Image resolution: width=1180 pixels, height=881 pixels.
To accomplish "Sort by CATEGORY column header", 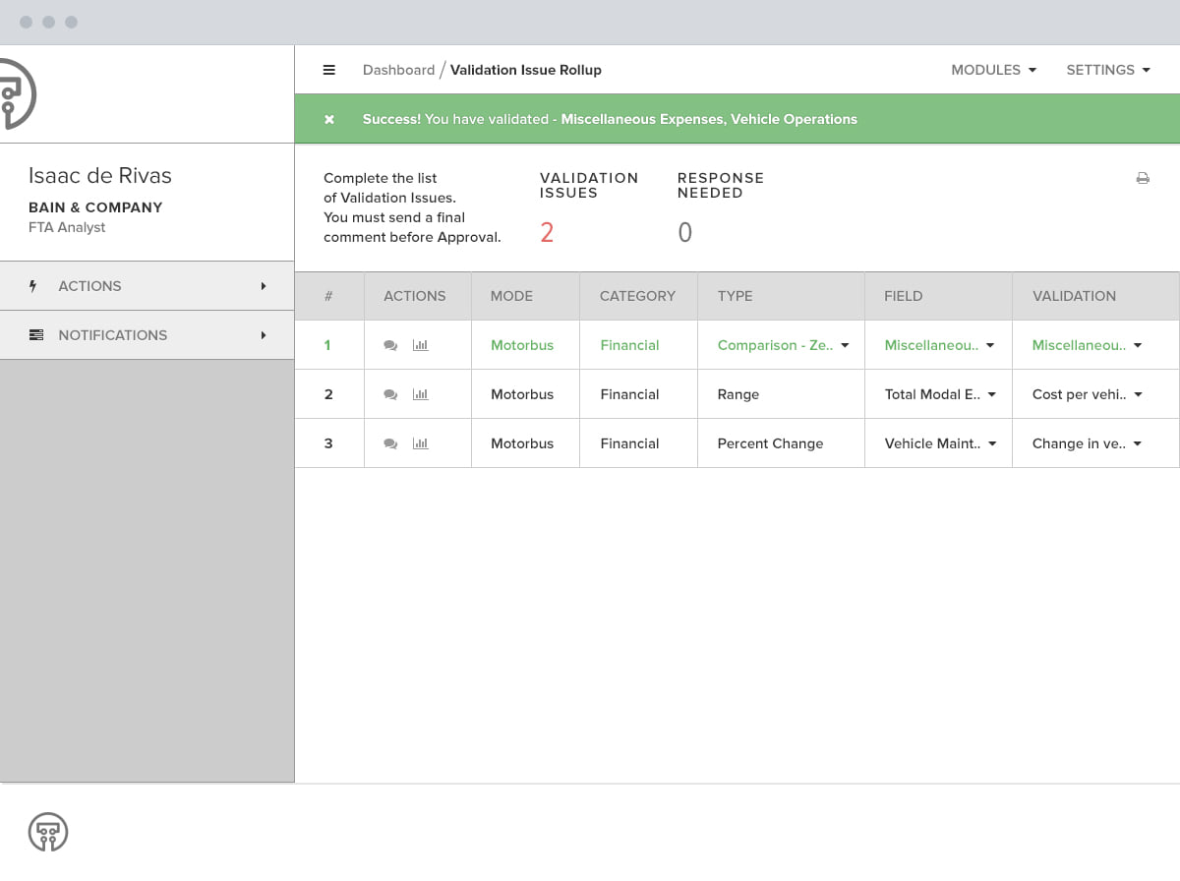I will click(x=637, y=296).
